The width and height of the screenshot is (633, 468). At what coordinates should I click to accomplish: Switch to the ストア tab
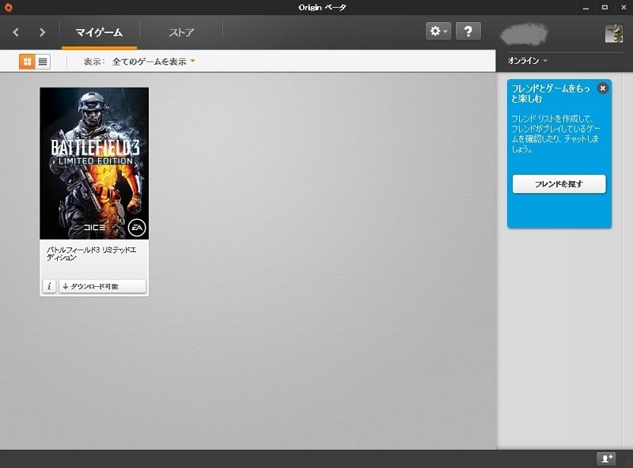(181, 32)
